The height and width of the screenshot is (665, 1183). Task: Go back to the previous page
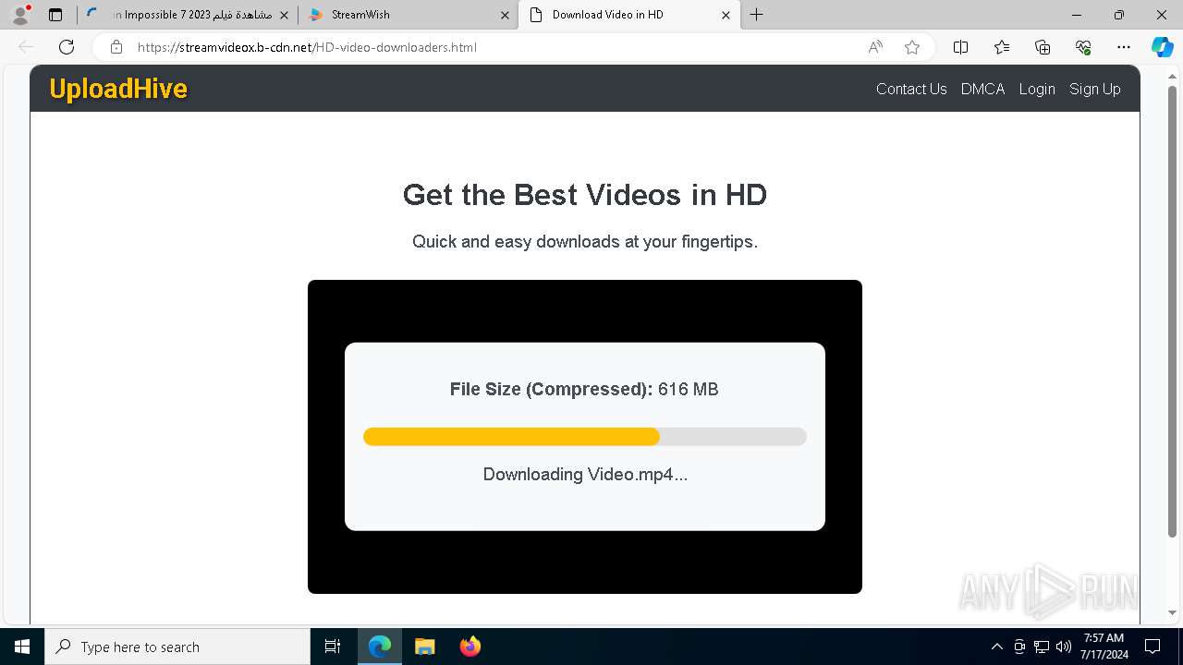tap(26, 47)
